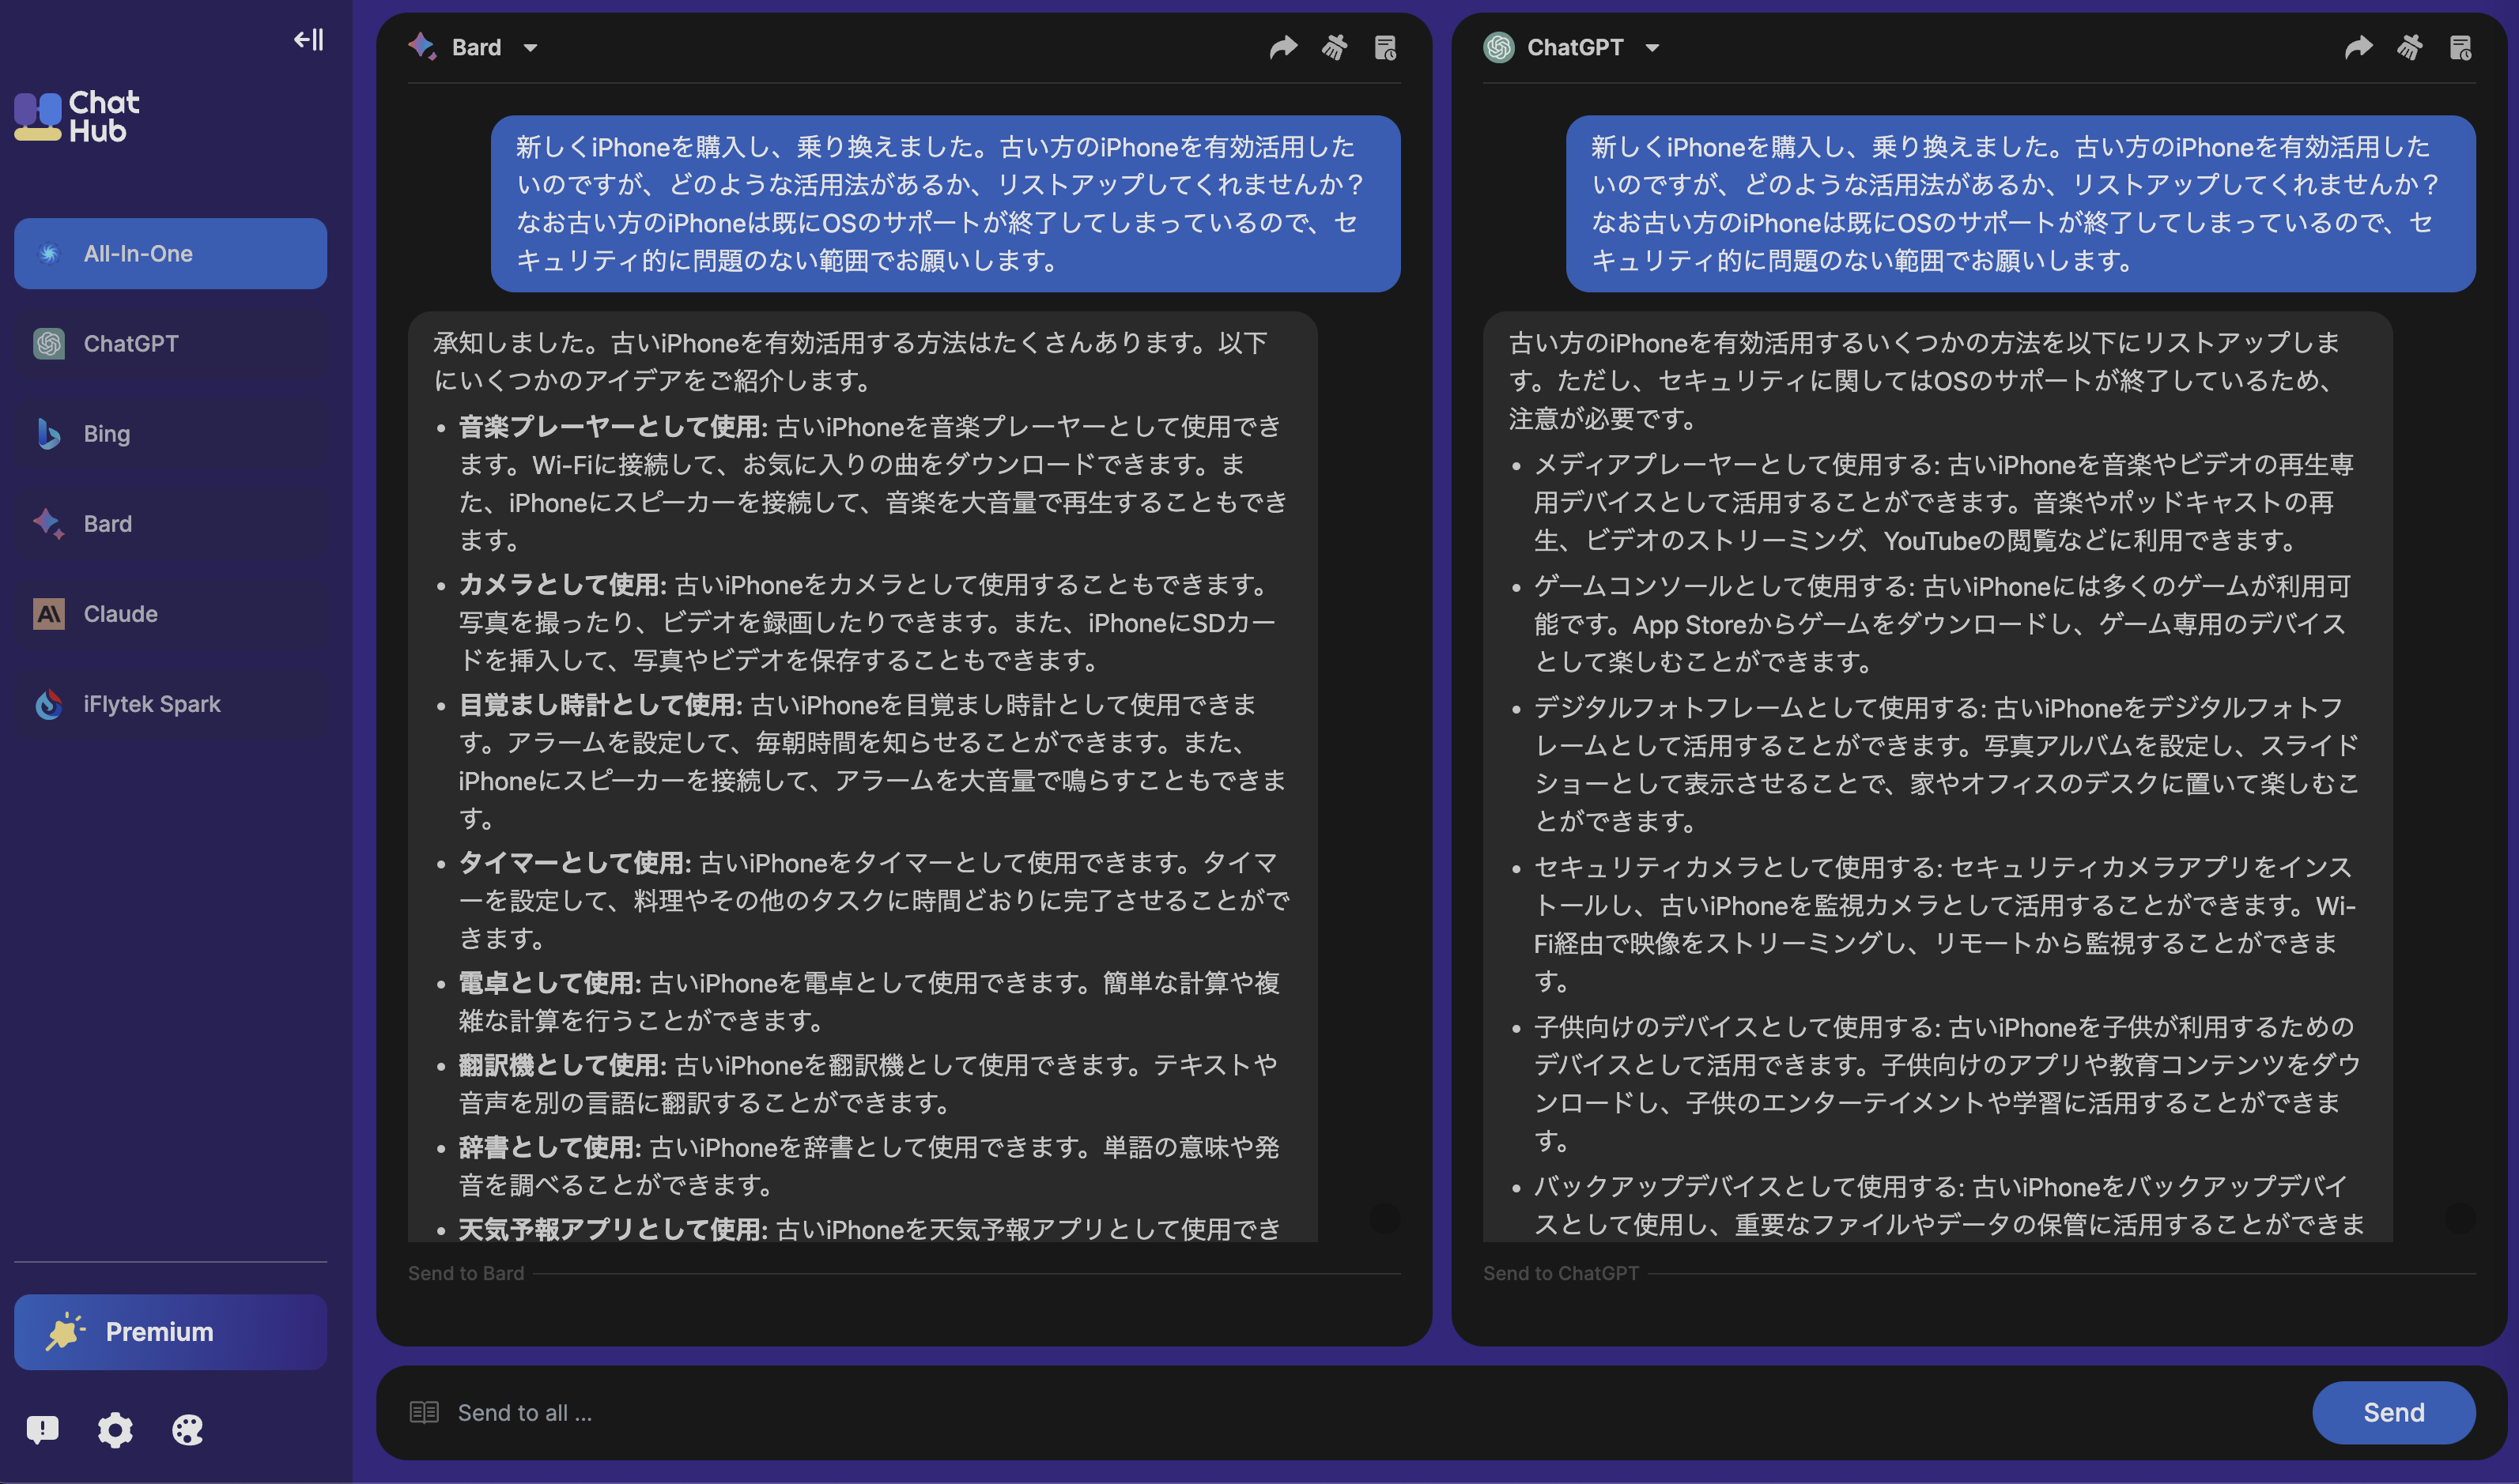Open the settings gear in the sidebar
Viewport: 2519px width, 1484px height.
coord(115,1430)
